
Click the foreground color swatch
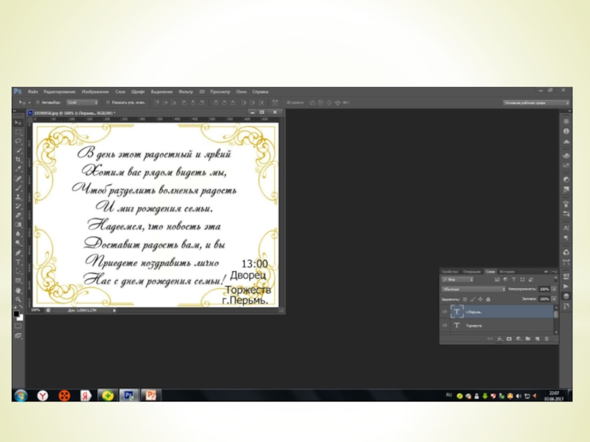(16, 313)
